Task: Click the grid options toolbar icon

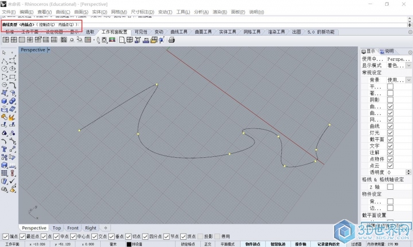Action: coord(88,40)
